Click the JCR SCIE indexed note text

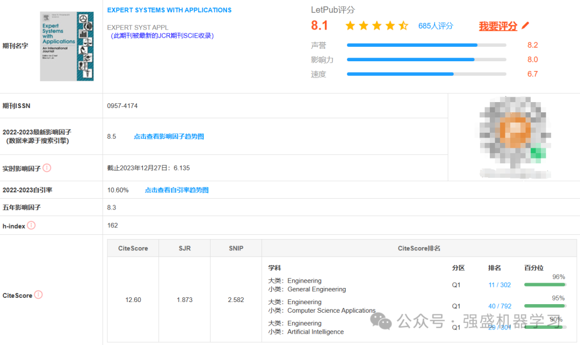click(162, 36)
